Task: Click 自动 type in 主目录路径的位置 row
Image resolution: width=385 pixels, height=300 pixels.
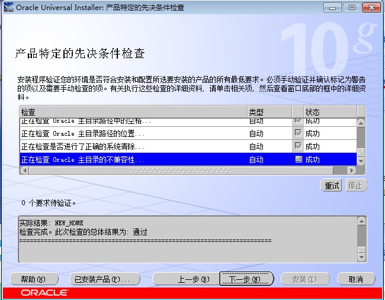Action: (256, 133)
